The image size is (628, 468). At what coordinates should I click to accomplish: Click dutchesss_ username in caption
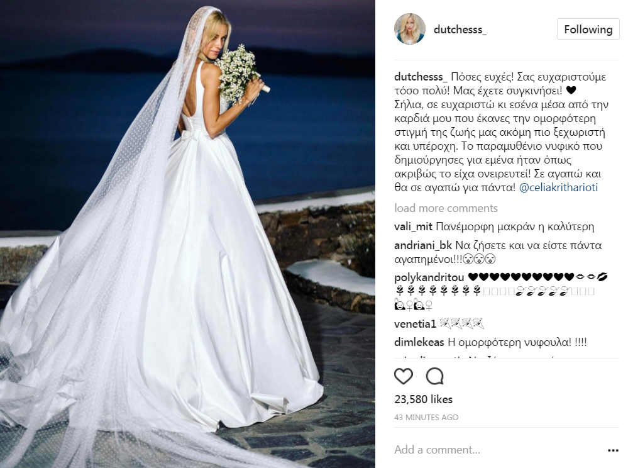pyautogui.click(x=421, y=77)
